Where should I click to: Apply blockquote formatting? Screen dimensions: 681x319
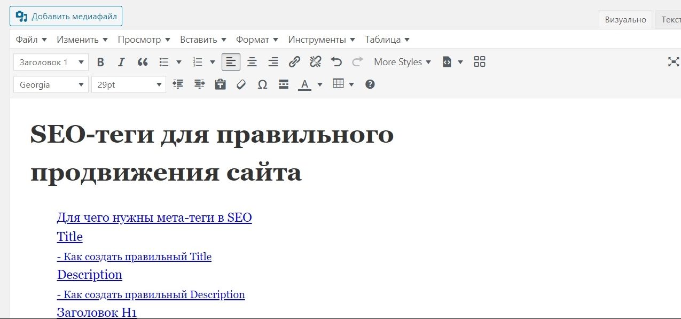[x=143, y=62]
